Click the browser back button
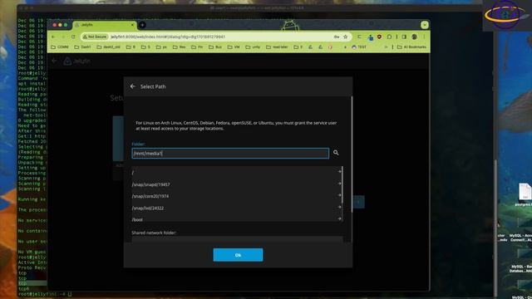The width and height of the screenshot is (532, 299). coord(53,37)
